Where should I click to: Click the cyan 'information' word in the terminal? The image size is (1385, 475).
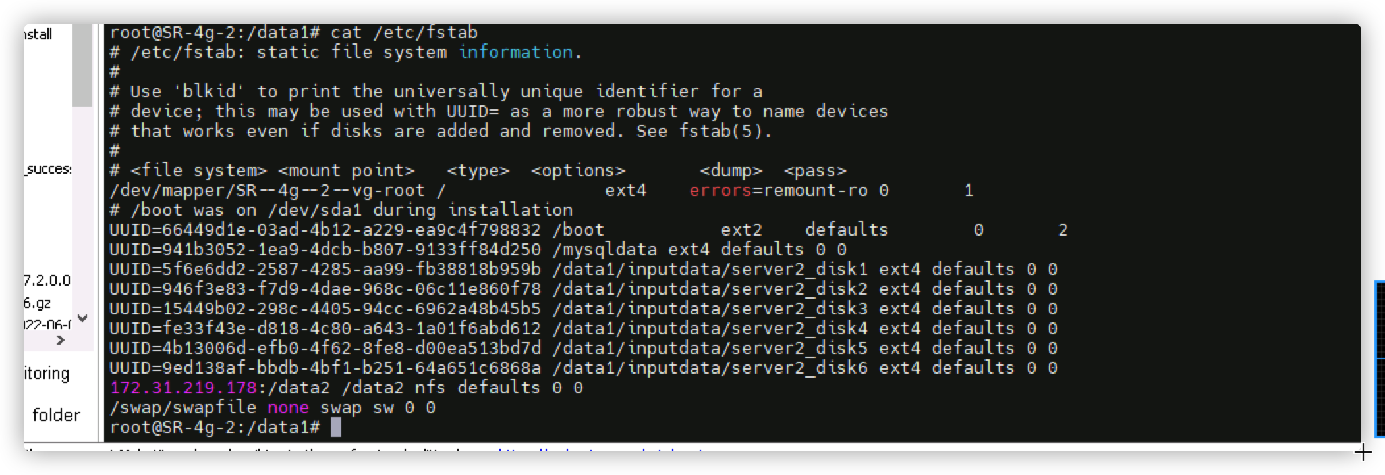[x=515, y=52]
